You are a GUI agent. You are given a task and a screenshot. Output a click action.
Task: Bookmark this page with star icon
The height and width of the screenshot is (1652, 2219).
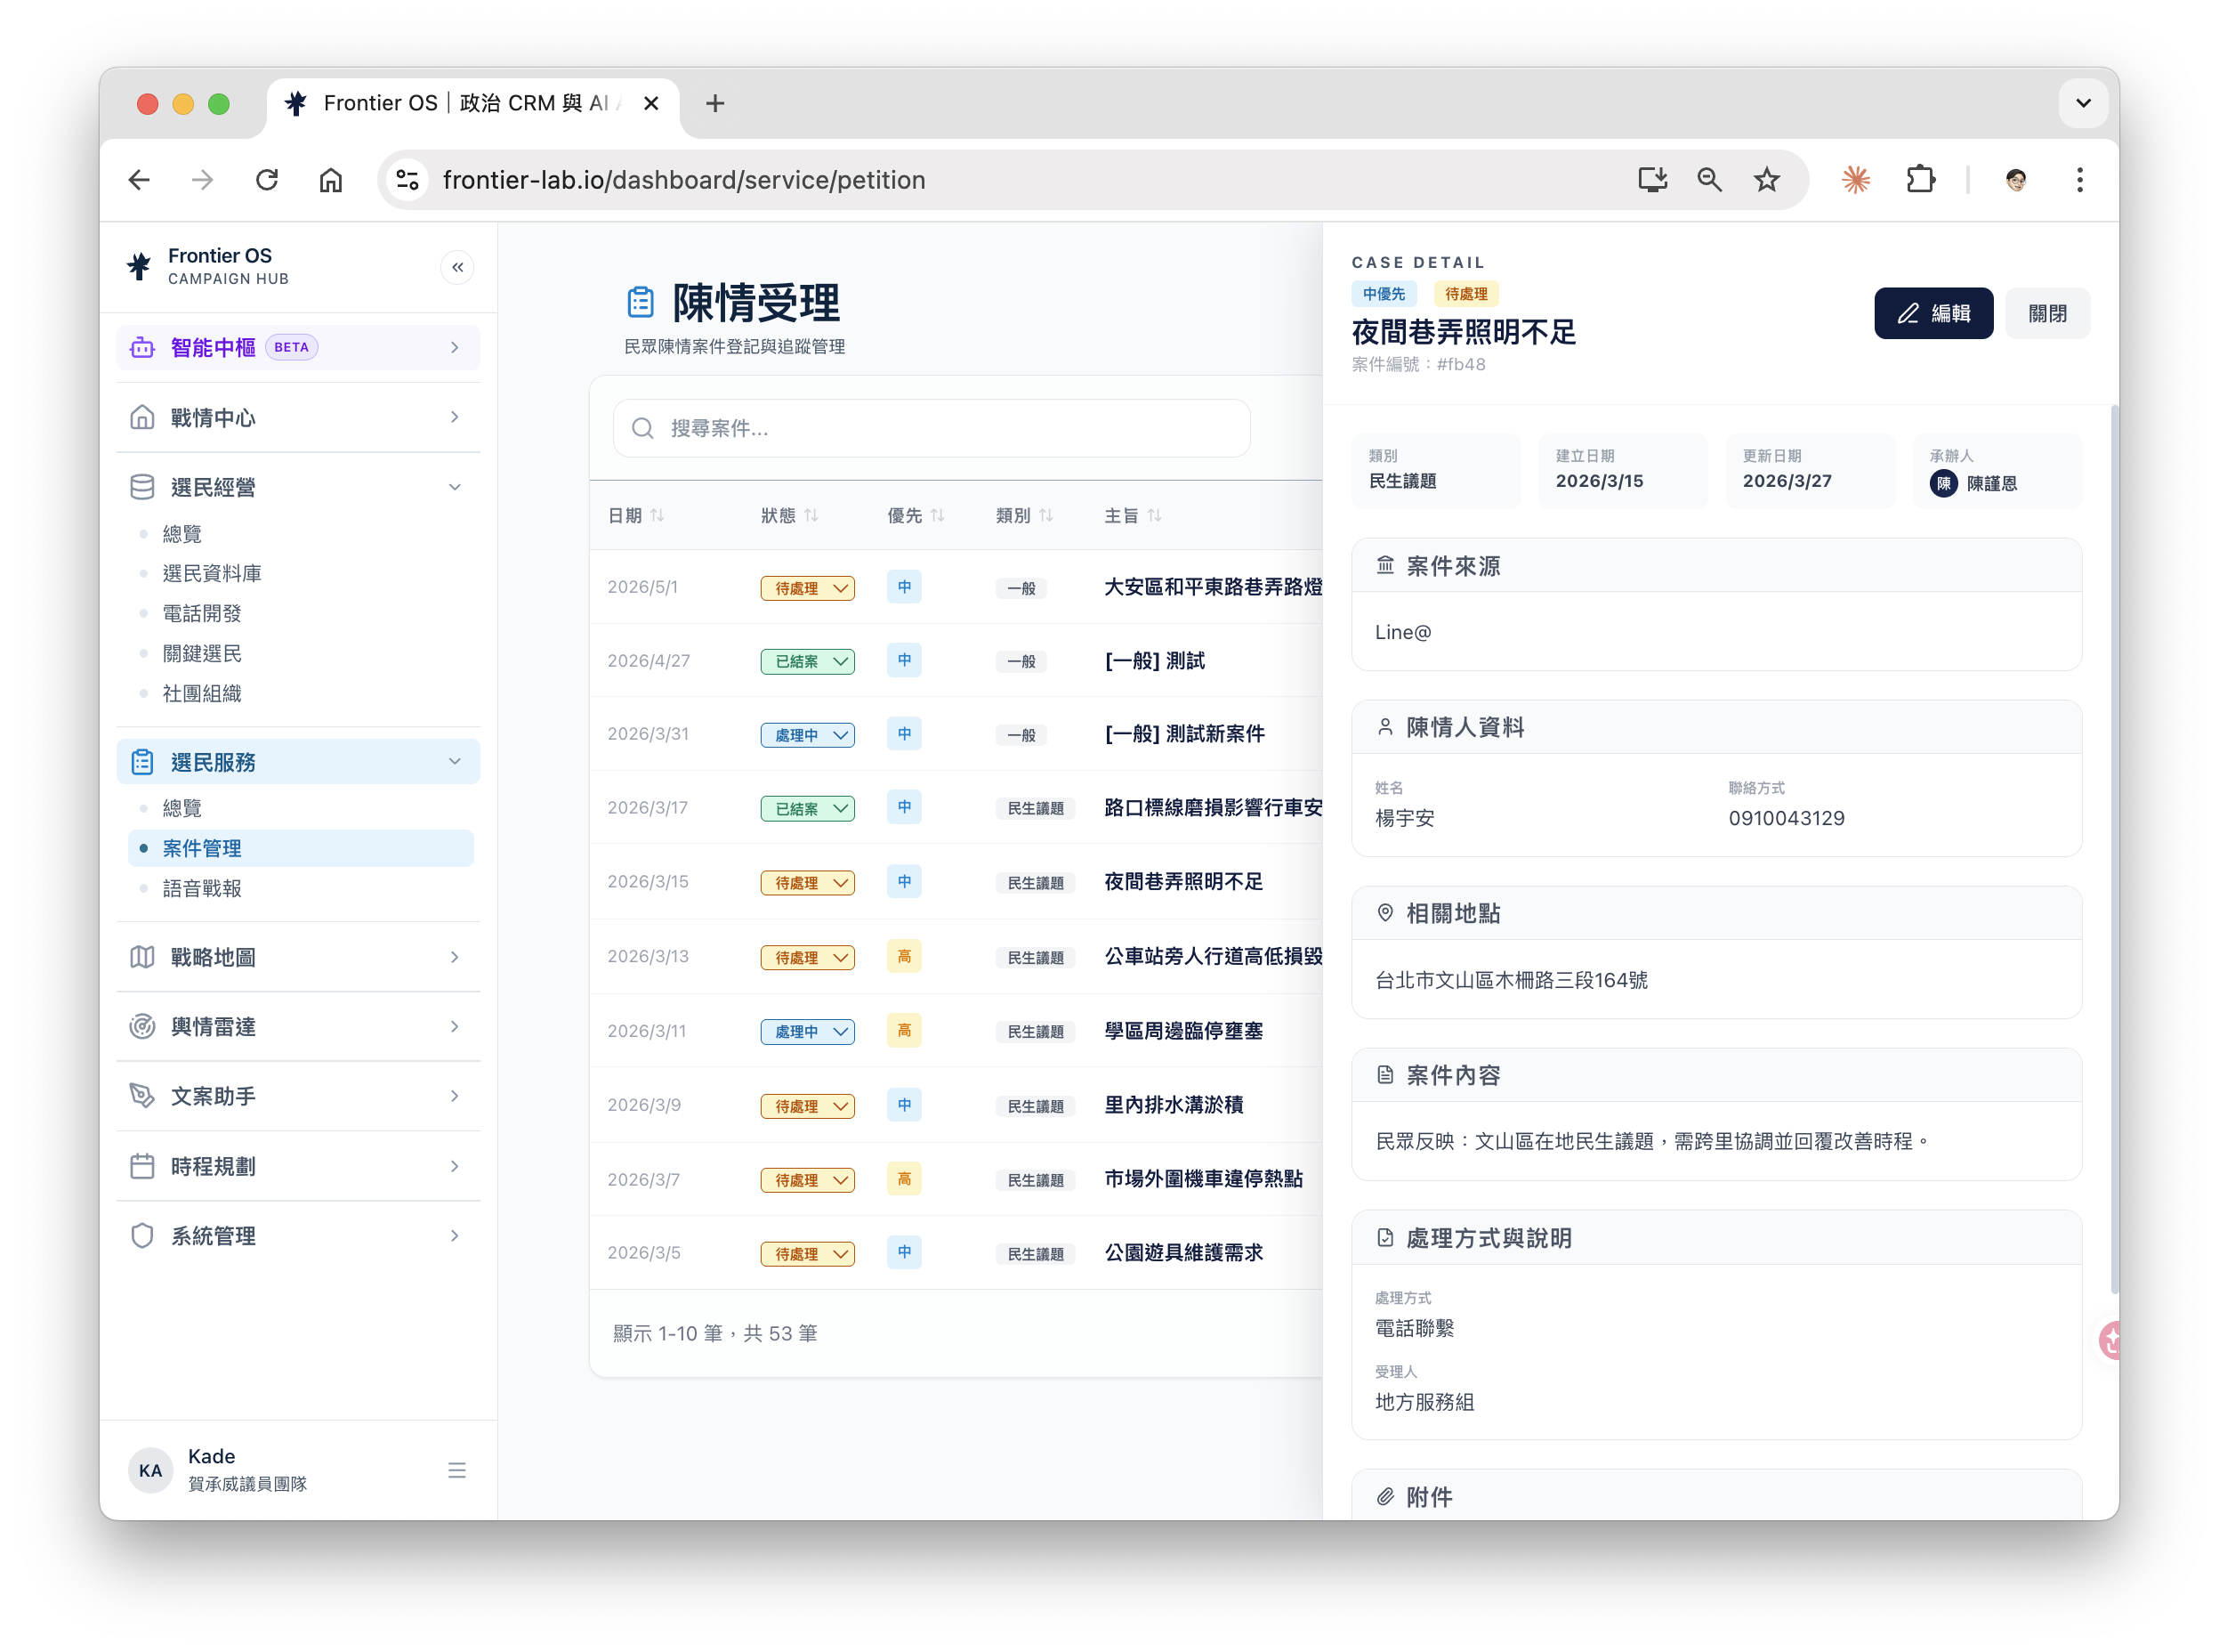1766,180
